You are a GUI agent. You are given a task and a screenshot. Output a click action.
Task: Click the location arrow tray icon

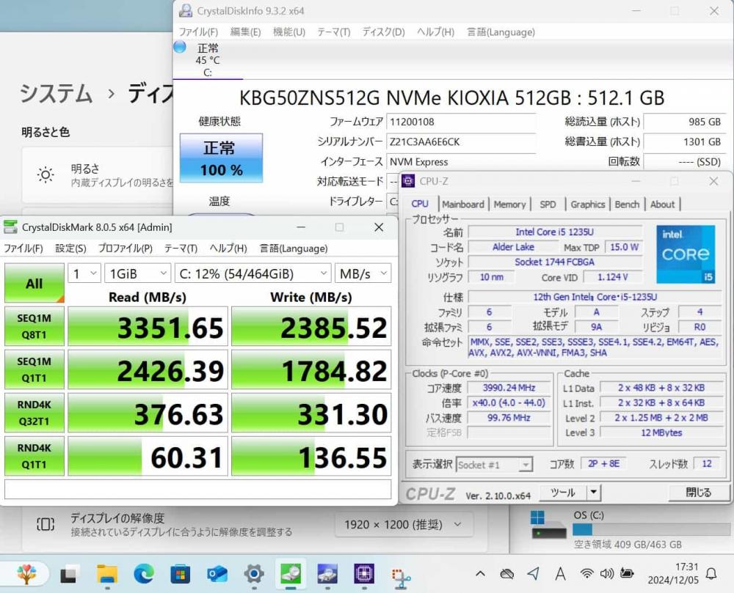click(533, 573)
